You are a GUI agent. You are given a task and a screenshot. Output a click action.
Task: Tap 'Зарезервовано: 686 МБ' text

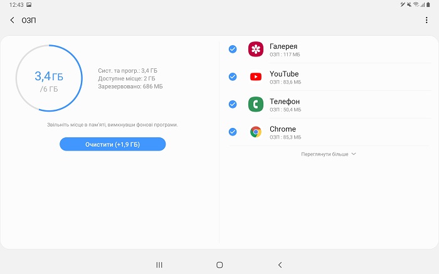130,87
